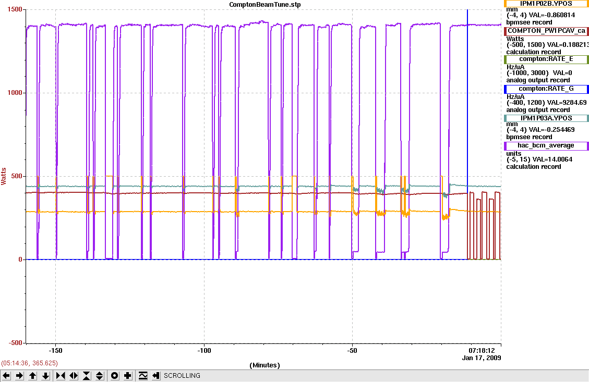The width and height of the screenshot is (589, 382).
Task: Click the value "(-400, 1200) VAL=9284.69"
Action: click(547, 103)
